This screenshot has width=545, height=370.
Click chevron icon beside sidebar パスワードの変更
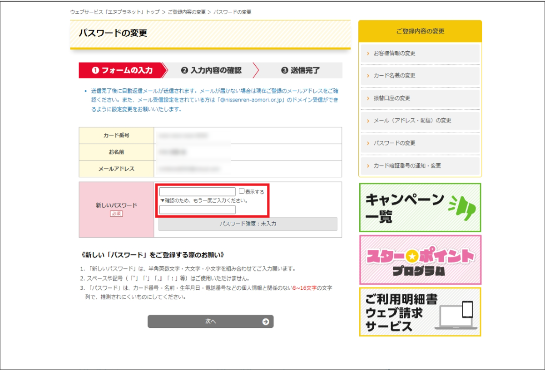click(x=368, y=143)
